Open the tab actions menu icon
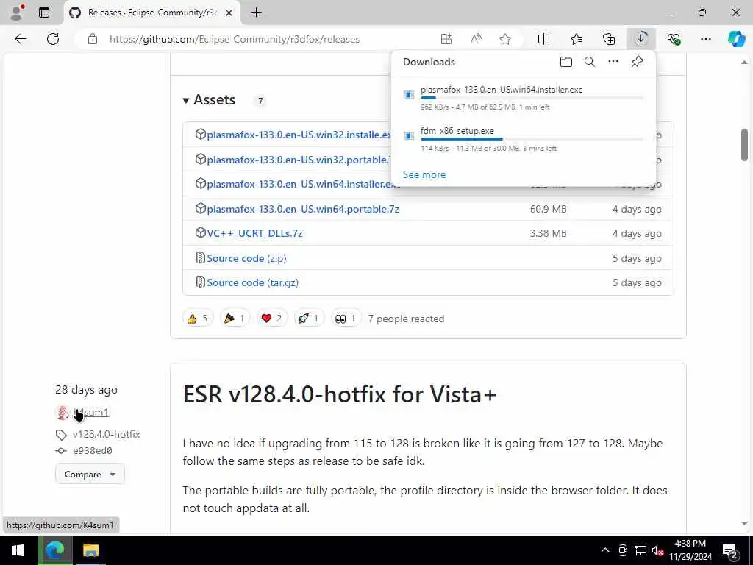 tap(44, 13)
